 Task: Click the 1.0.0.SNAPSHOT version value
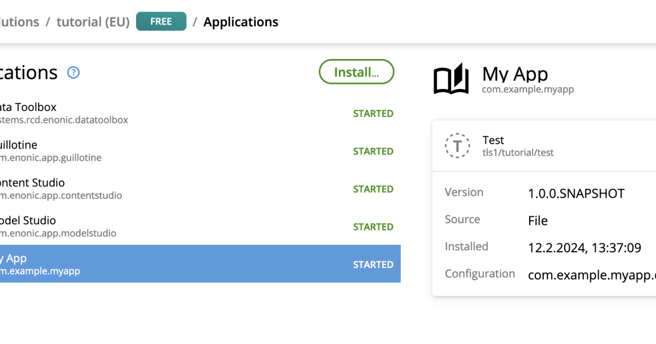pos(576,193)
